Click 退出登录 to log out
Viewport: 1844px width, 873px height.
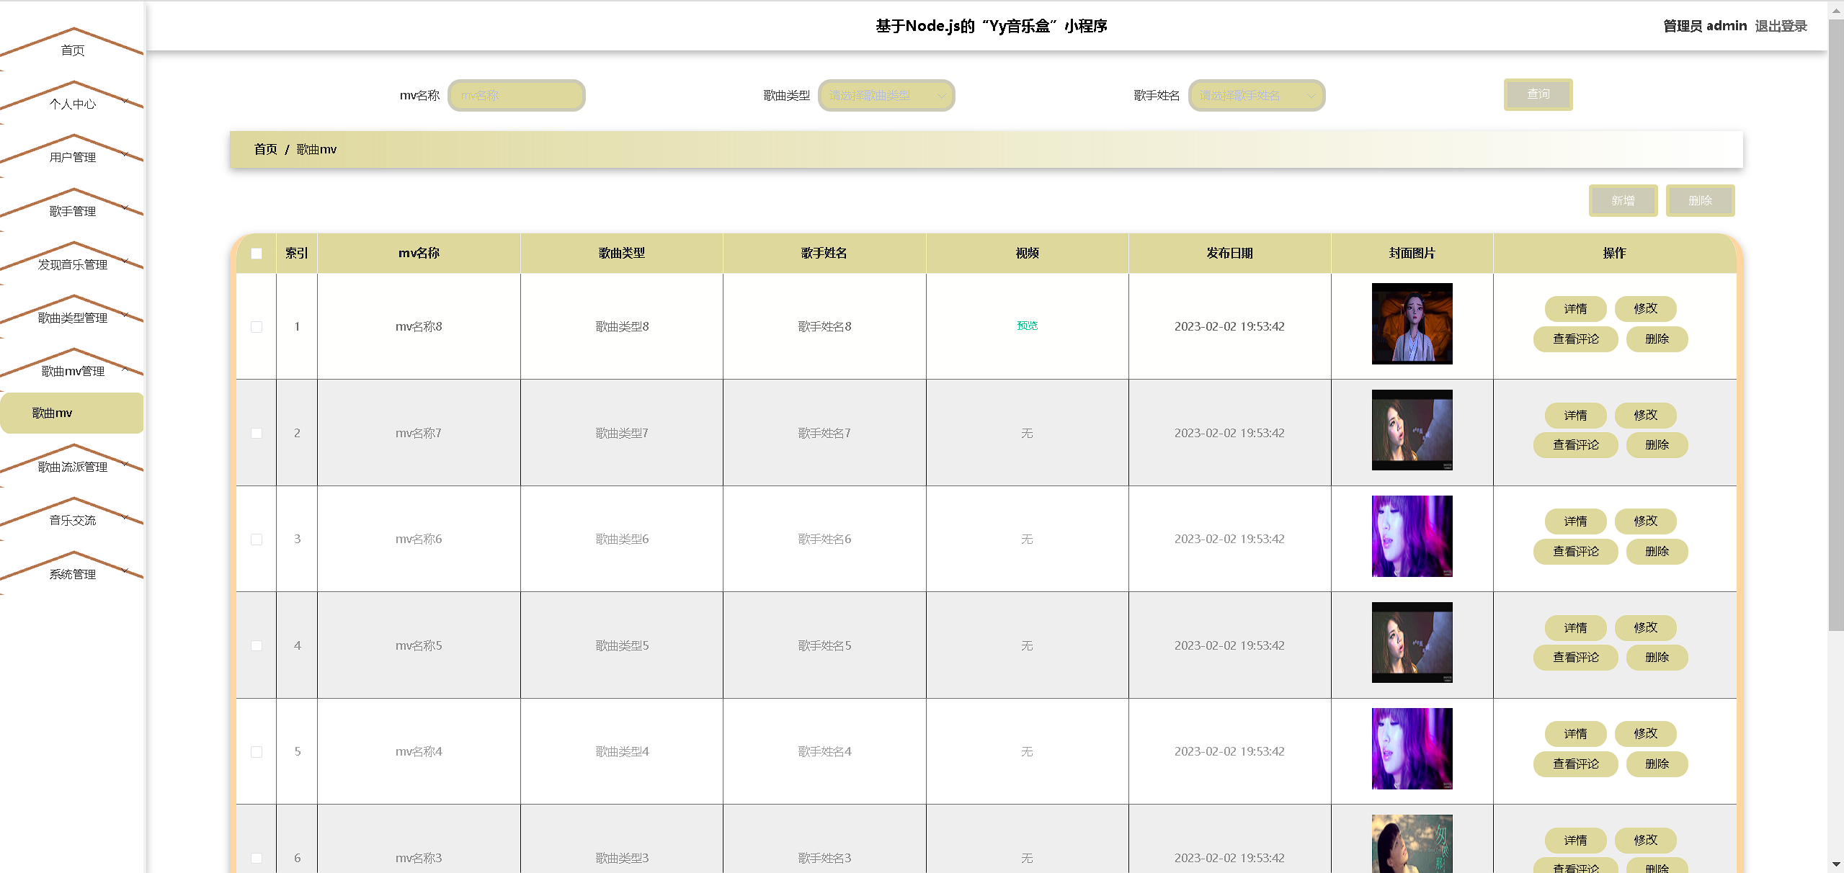point(1781,26)
